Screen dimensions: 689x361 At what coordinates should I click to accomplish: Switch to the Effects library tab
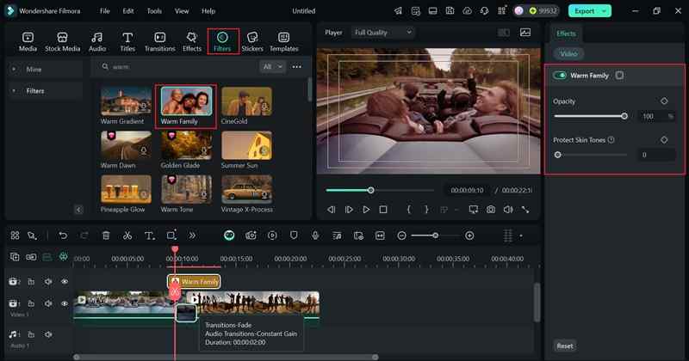(x=191, y=41)
